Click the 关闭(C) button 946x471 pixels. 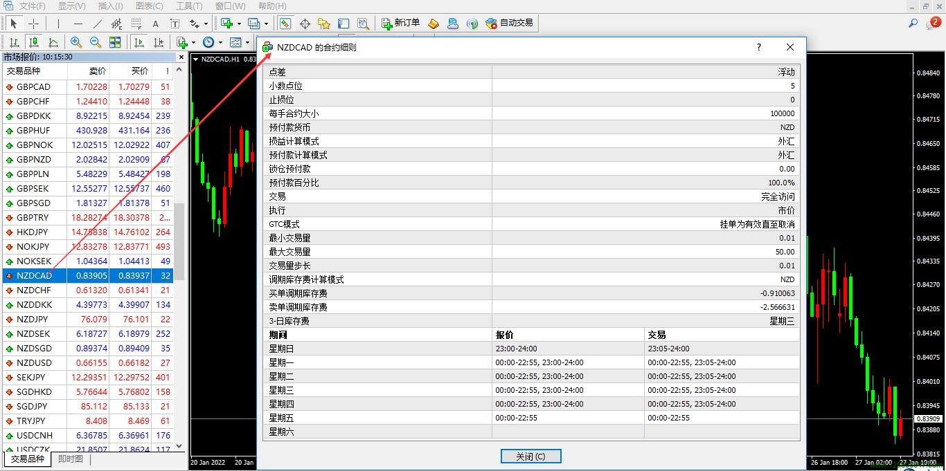pyautogui.click(x=530, y=456)
